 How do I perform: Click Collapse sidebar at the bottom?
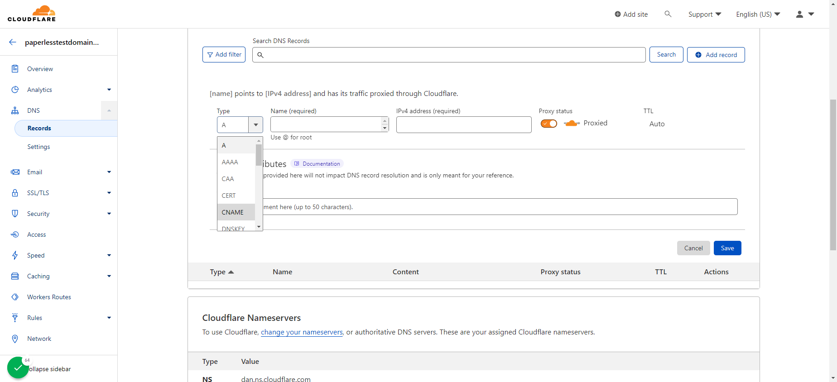[x=50, y=369]
